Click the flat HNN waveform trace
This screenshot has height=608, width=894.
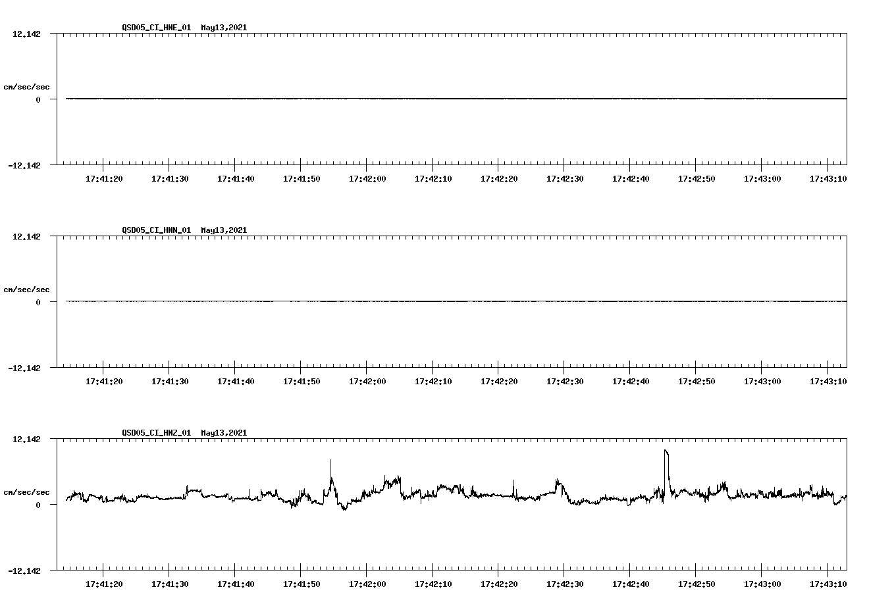(395, 301)
